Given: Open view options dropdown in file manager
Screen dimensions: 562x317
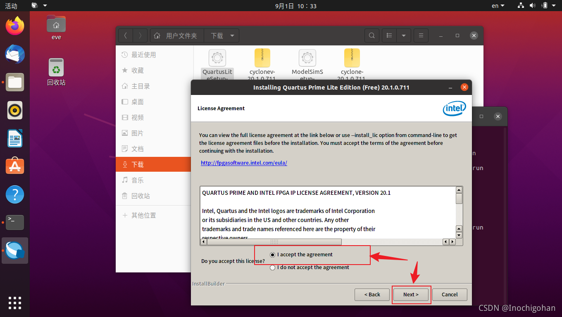Looking at the screenshot, I should [404, 35].
